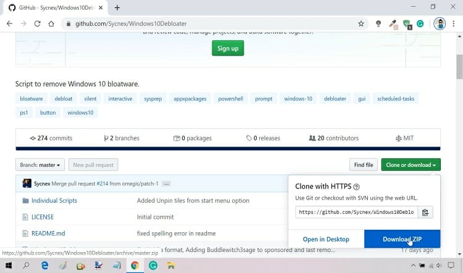Viewport: 463px width, 273px height.
Task: Click the Find file button
Action: pyautogui.click(x=364, y=165)
